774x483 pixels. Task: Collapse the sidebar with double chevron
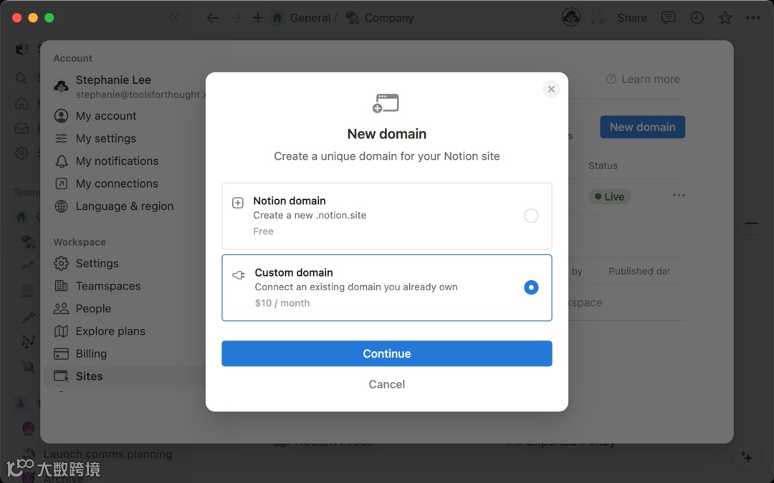click(174, 18)
